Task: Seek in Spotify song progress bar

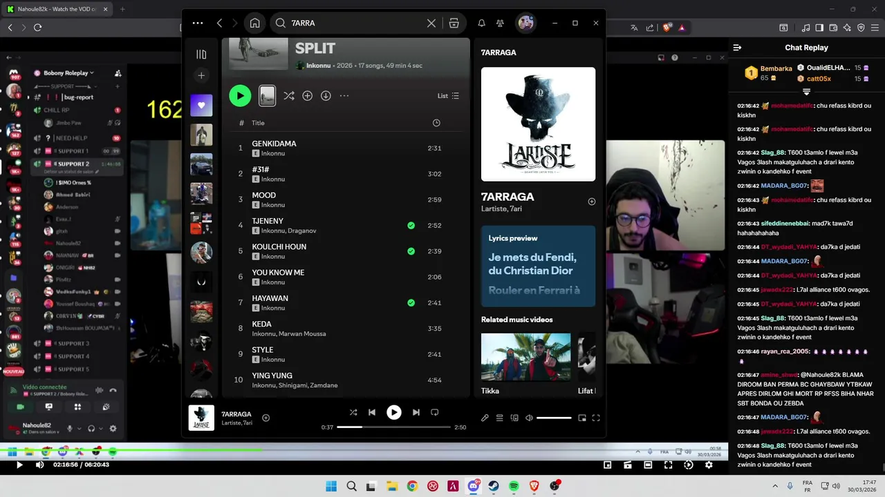Action: coord(393,427)
